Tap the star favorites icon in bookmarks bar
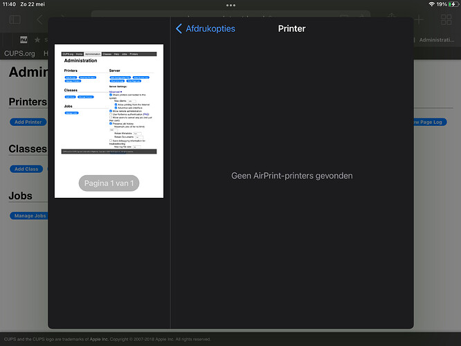Image resolution: width=461 pixels, height=346 pixels. (37, 39)
